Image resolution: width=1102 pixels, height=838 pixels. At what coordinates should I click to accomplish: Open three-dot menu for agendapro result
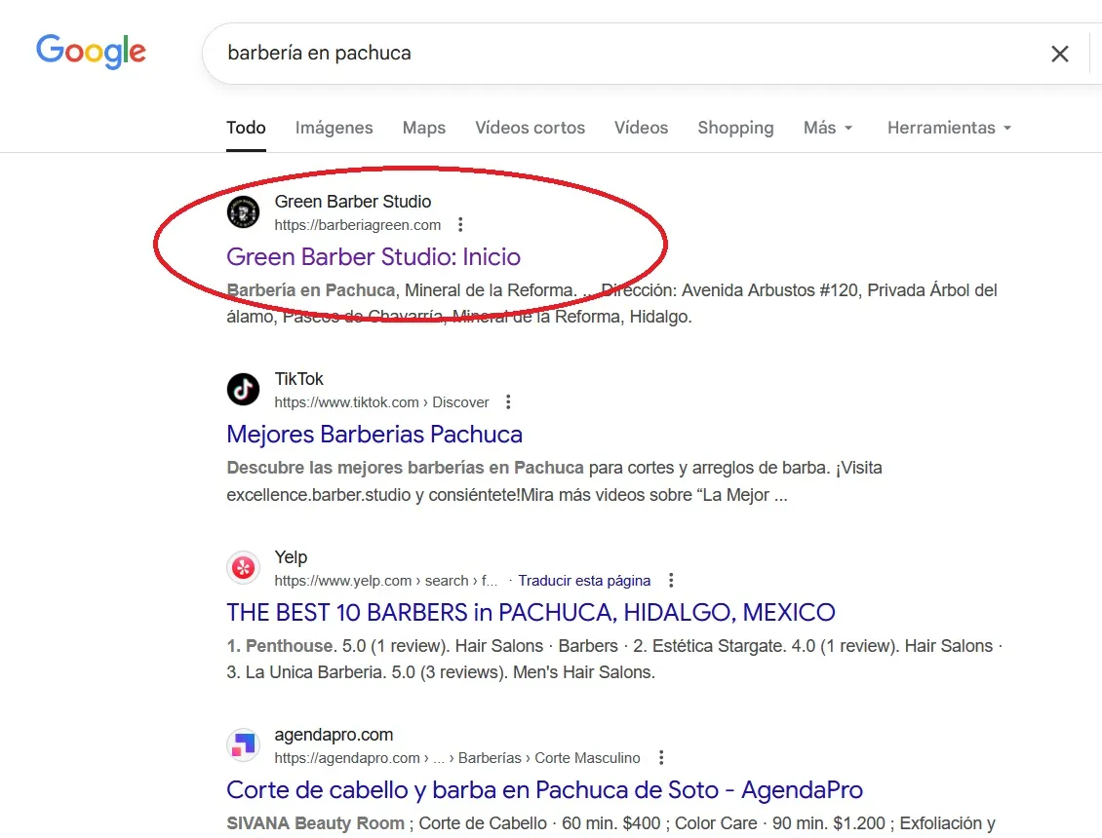click(661, 758)
